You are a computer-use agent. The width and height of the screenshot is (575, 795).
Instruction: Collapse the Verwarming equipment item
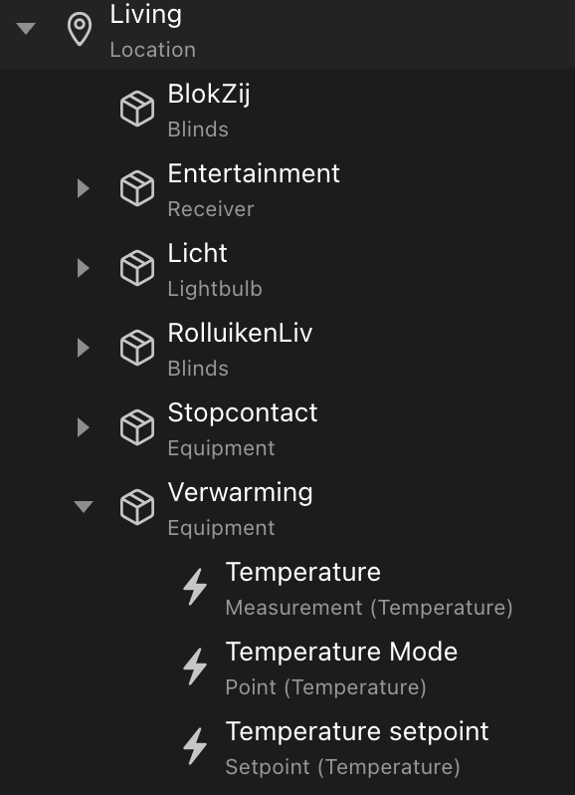83,506
